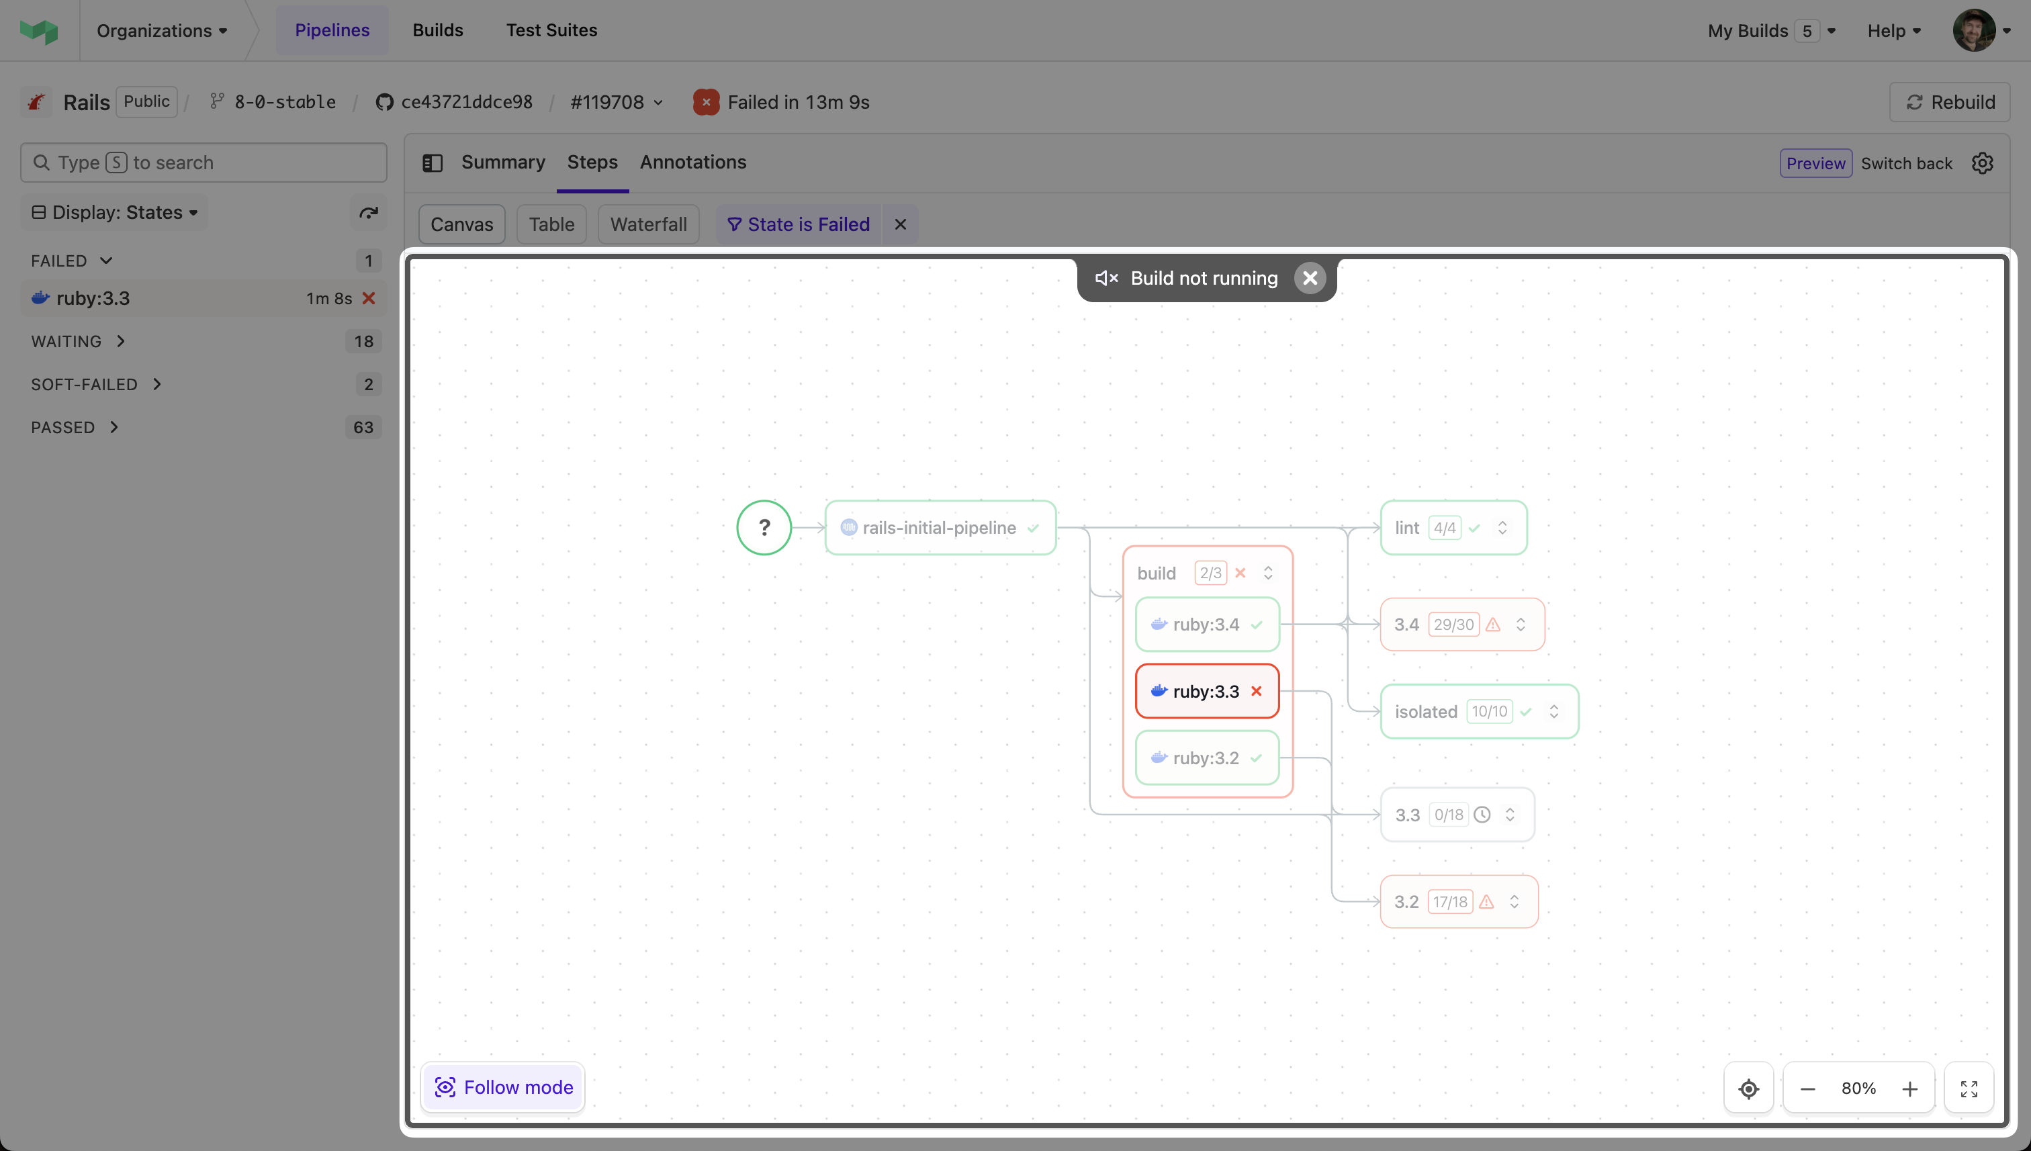
Task: Click the GitHub icon next to ce43721ddce98
Action: [x=384, y=101]
